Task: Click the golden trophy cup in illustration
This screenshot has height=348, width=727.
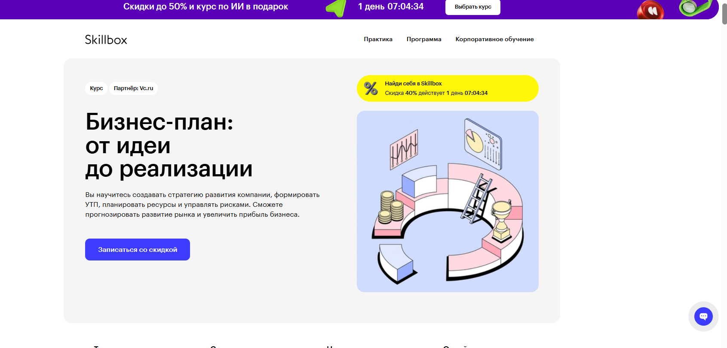Action: tap(501, 218)
